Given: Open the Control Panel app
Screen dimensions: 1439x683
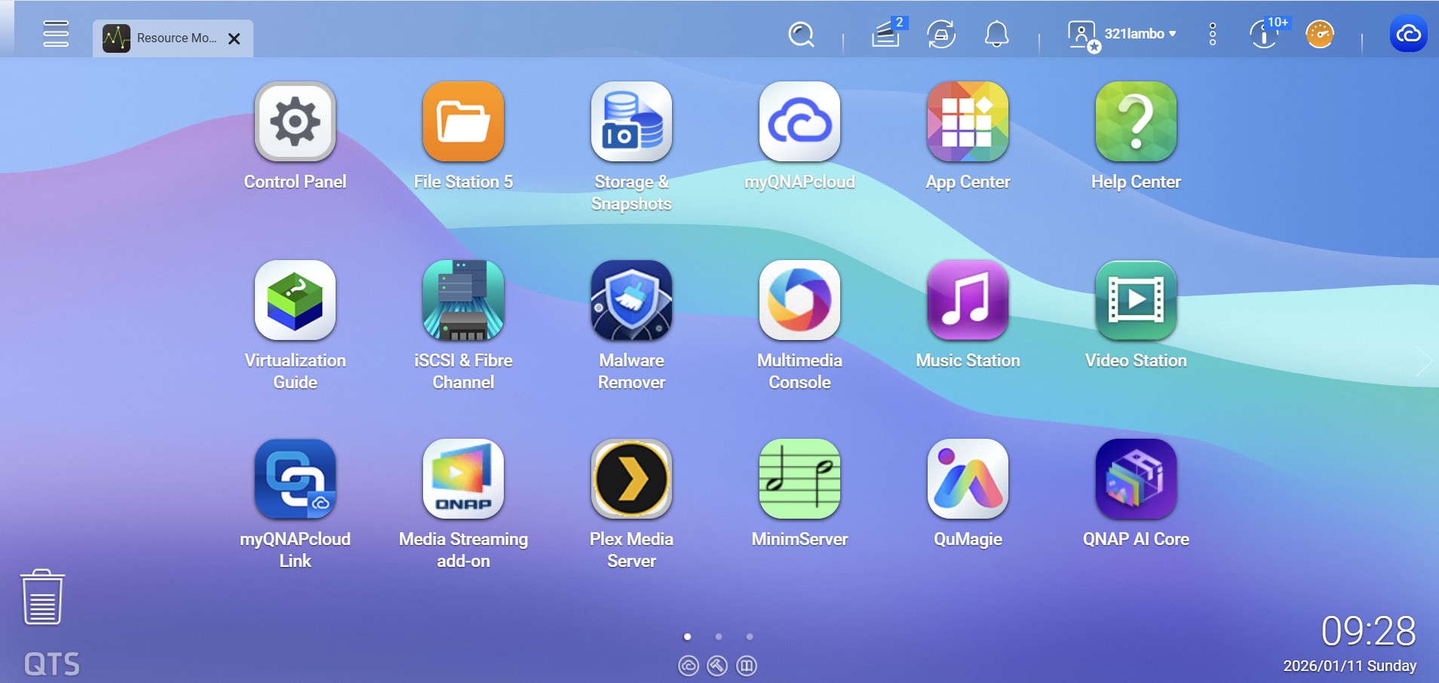Looking at the screenshot, I should [295, 122].
